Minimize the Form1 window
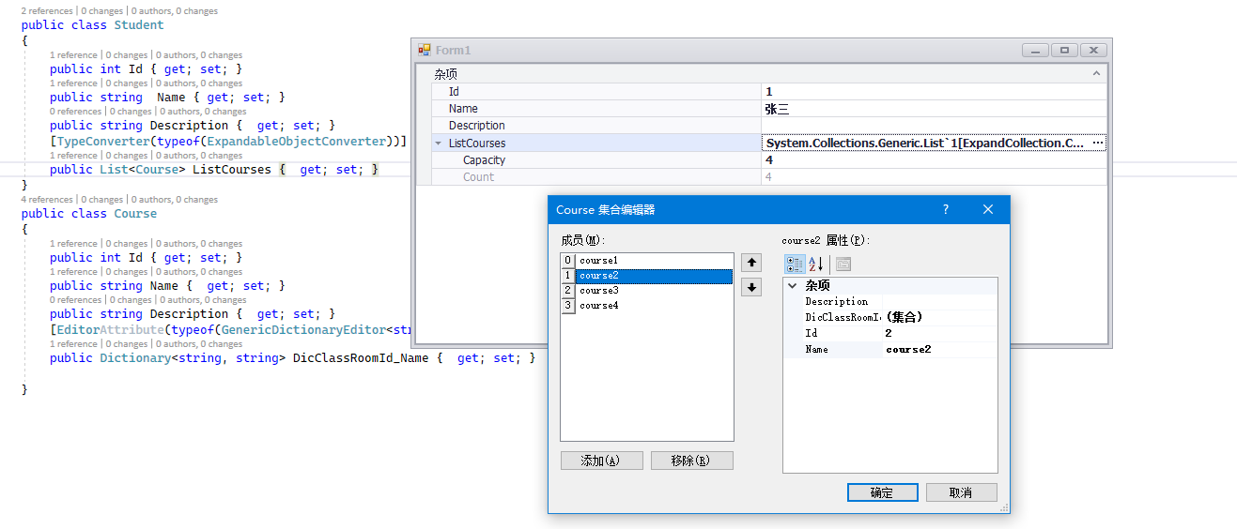Image resolution: width=1237 pixels, height=529 pixels. click(x=1035, y=51)
